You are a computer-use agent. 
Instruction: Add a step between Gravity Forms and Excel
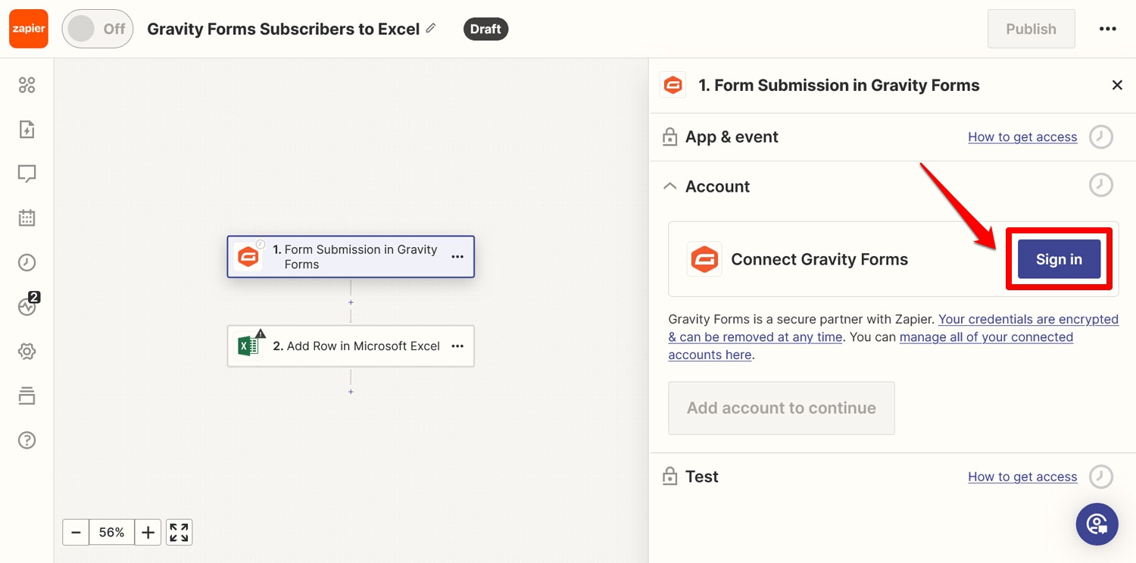click(x=351, y=302)
